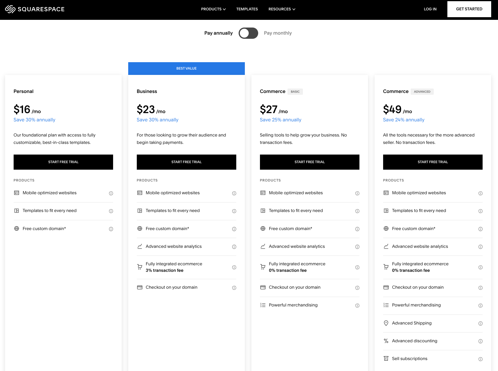This screenshot has height=371, width=498.
Task: Open info for Commerce Basic Powerful merchandising
Action: 357,306
